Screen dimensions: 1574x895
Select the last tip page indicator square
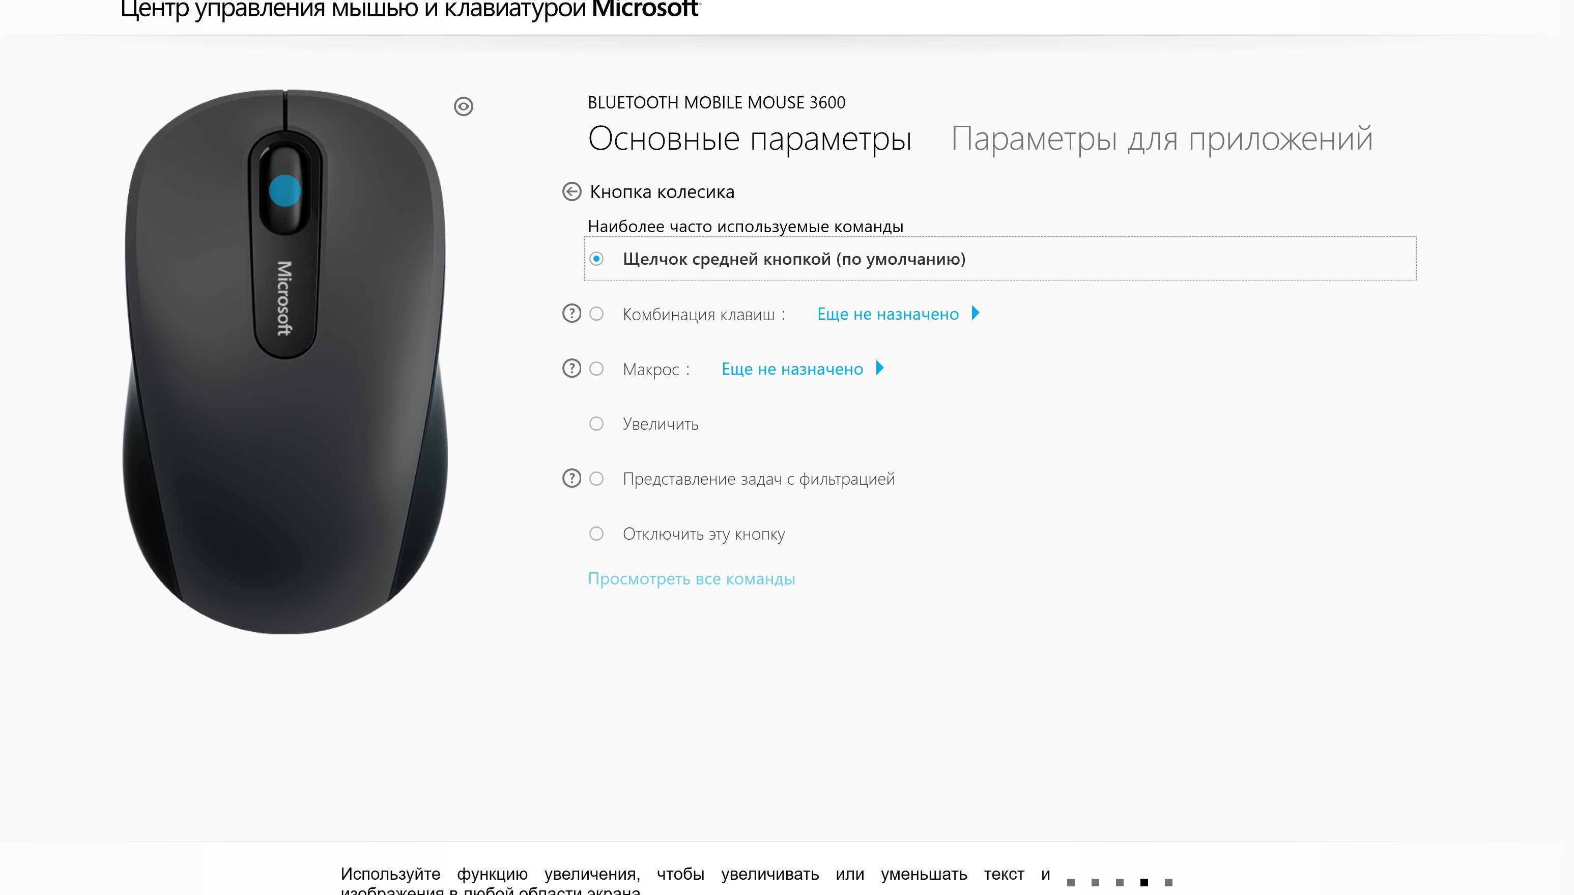(x=1168, y=882)
